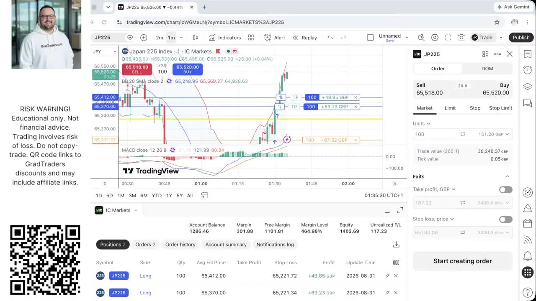Open the Order history tab

pyautogui.click(x=180, y=245)
